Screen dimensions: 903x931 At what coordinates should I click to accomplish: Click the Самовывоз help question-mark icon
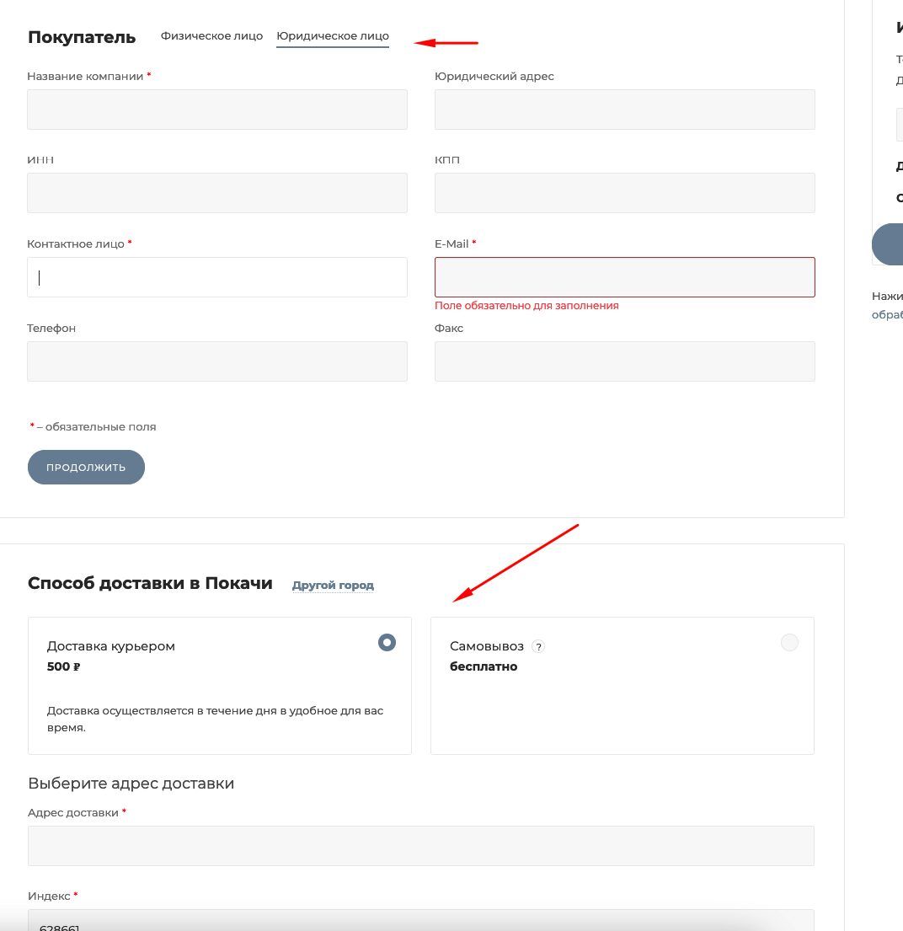[x=539, y=647]
